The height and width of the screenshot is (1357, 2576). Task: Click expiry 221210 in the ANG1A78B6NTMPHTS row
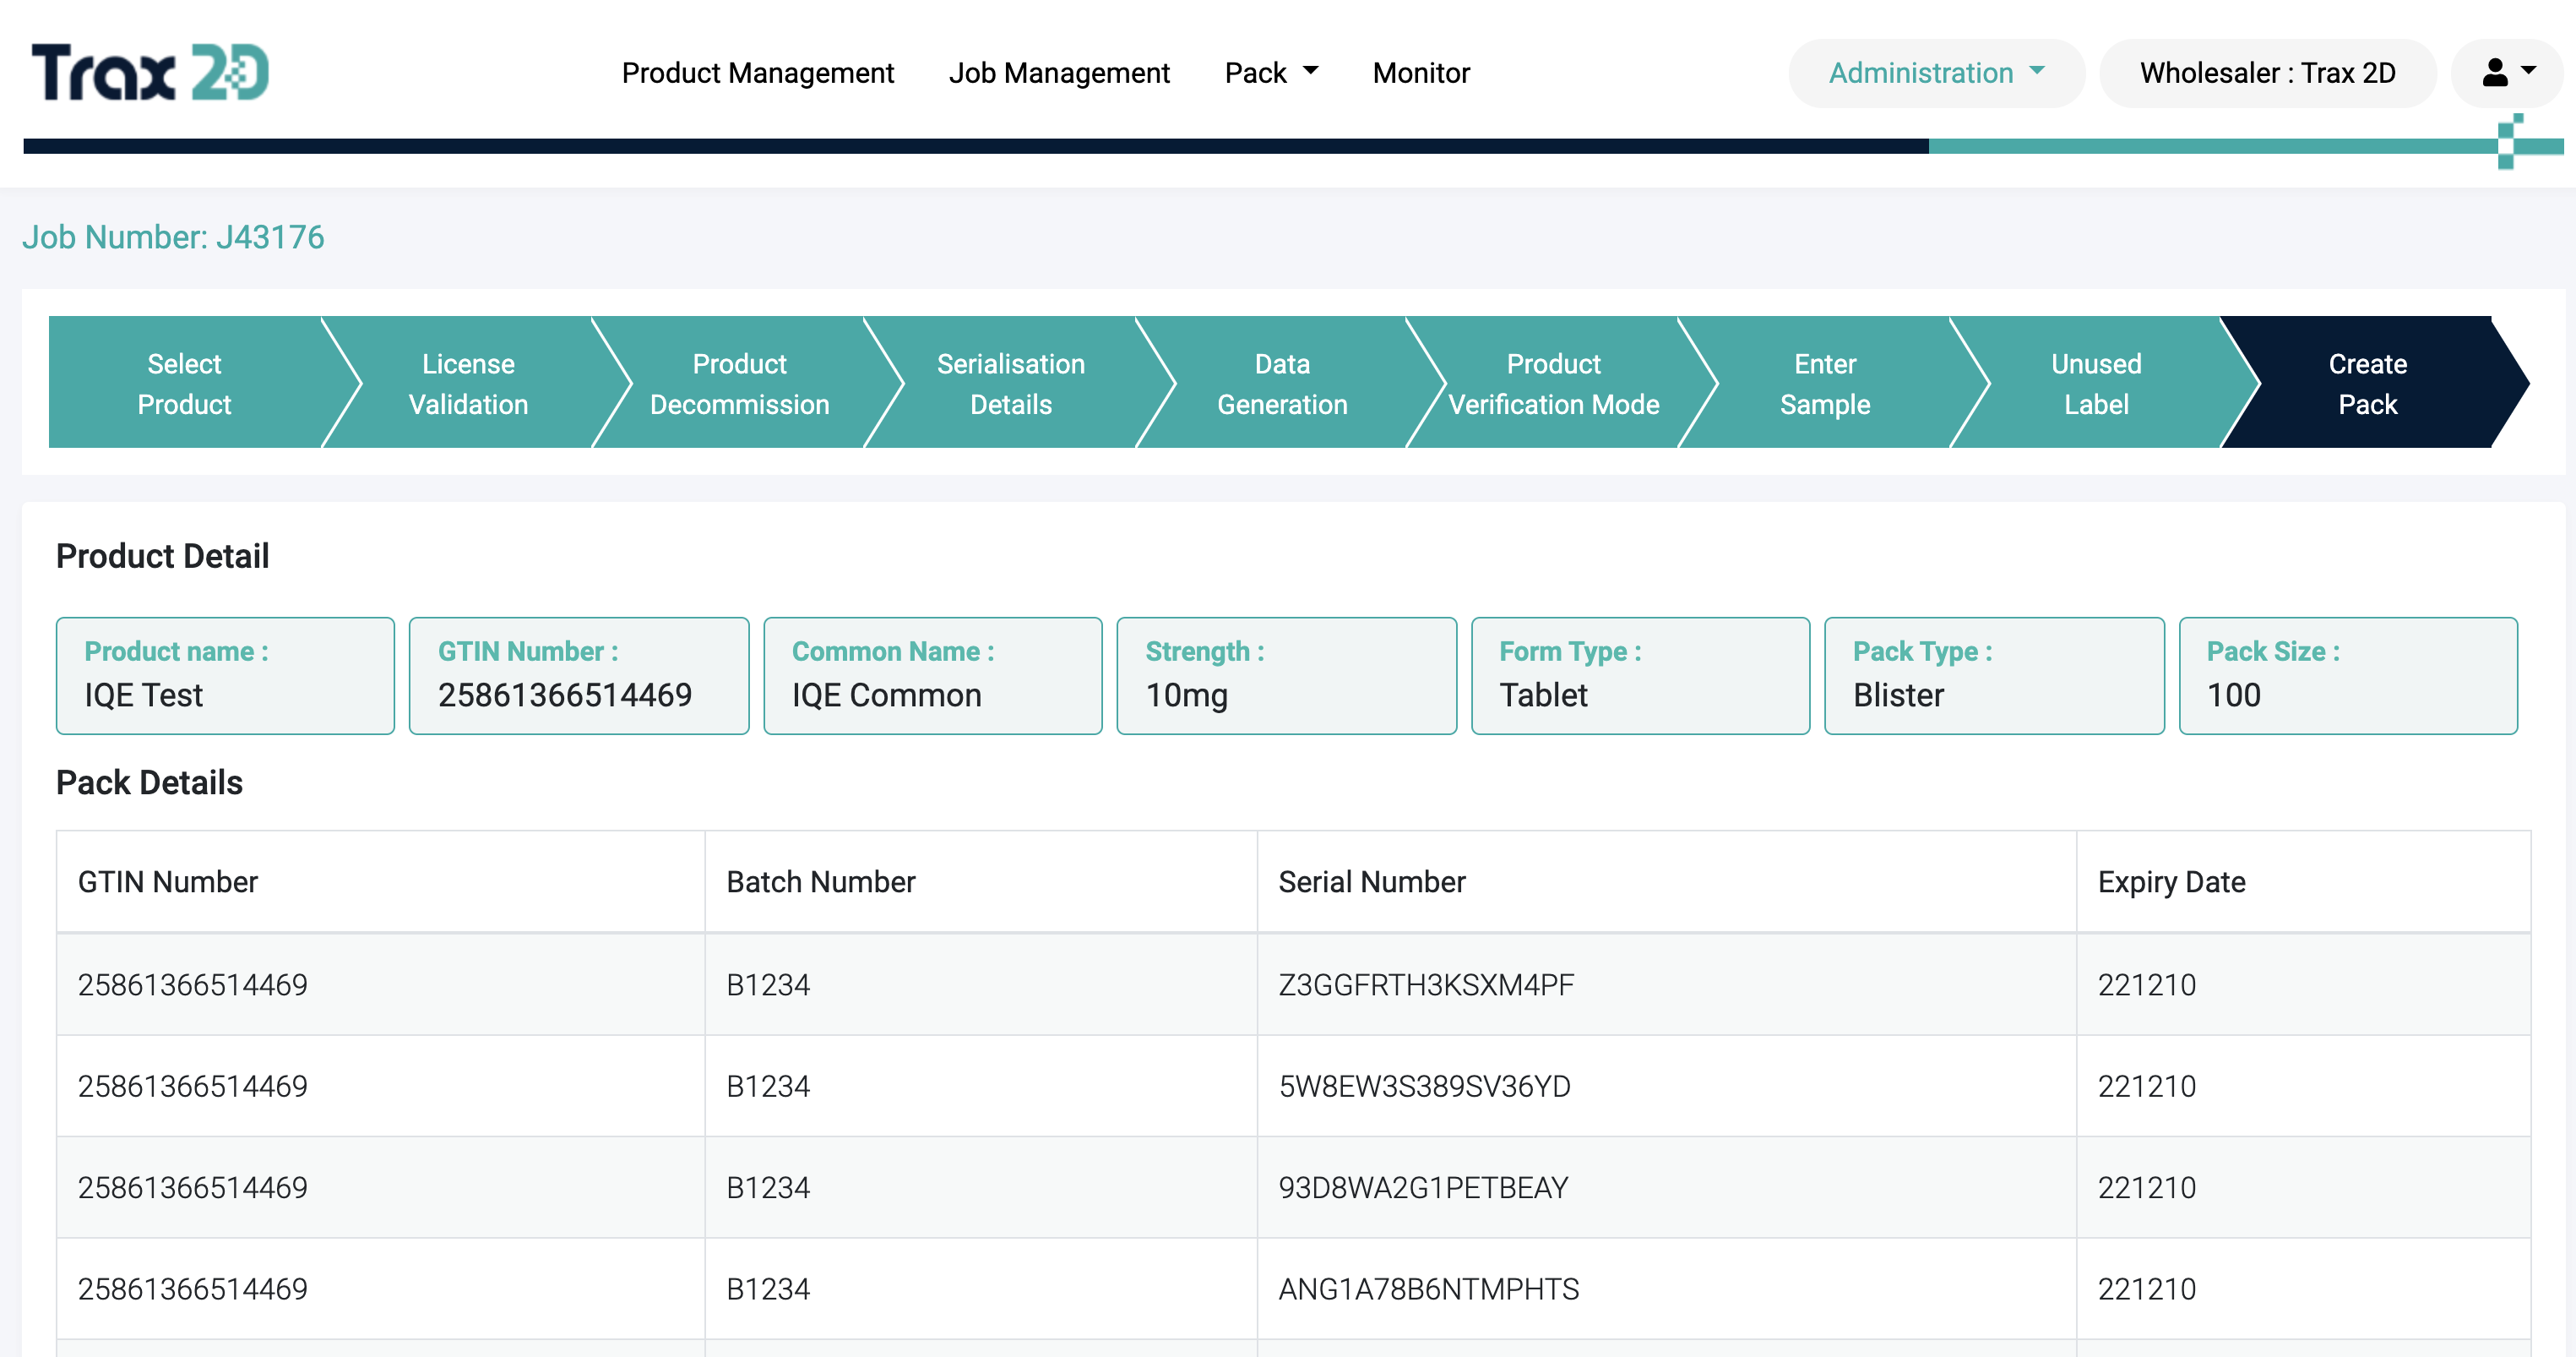[2147, 1289]
